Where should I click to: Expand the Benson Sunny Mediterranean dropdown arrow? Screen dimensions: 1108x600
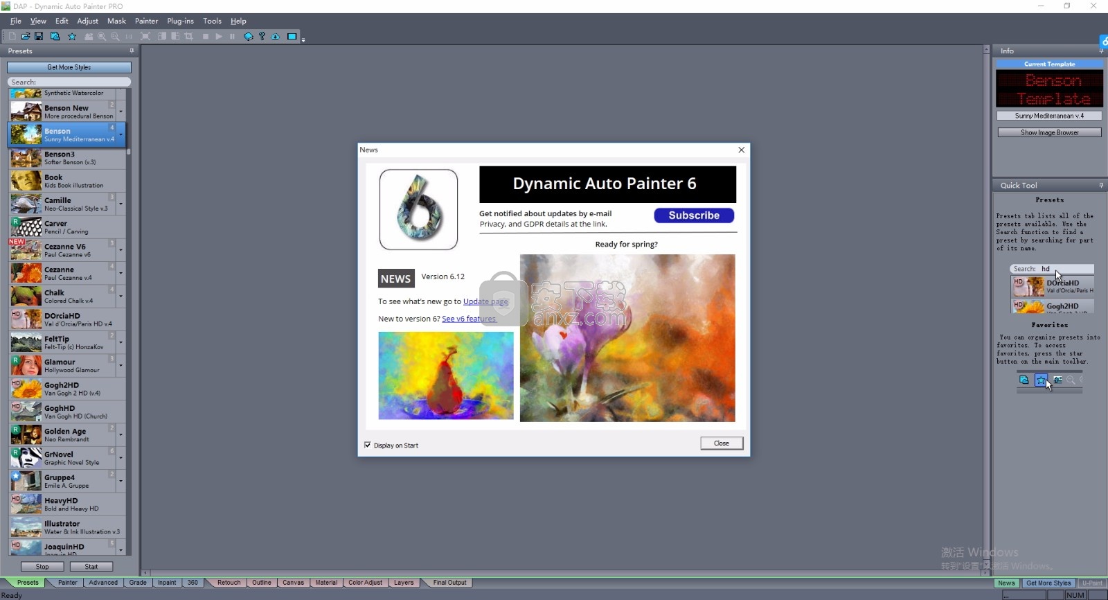point(121,134)
